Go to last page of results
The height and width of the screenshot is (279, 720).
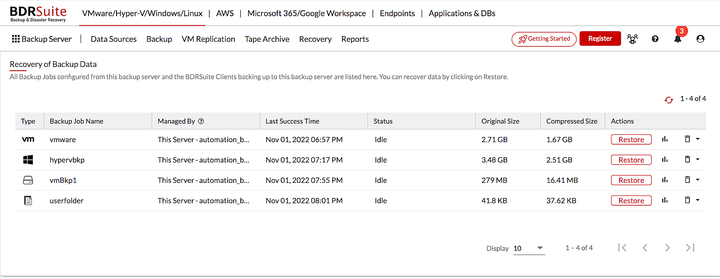(690, 248)
